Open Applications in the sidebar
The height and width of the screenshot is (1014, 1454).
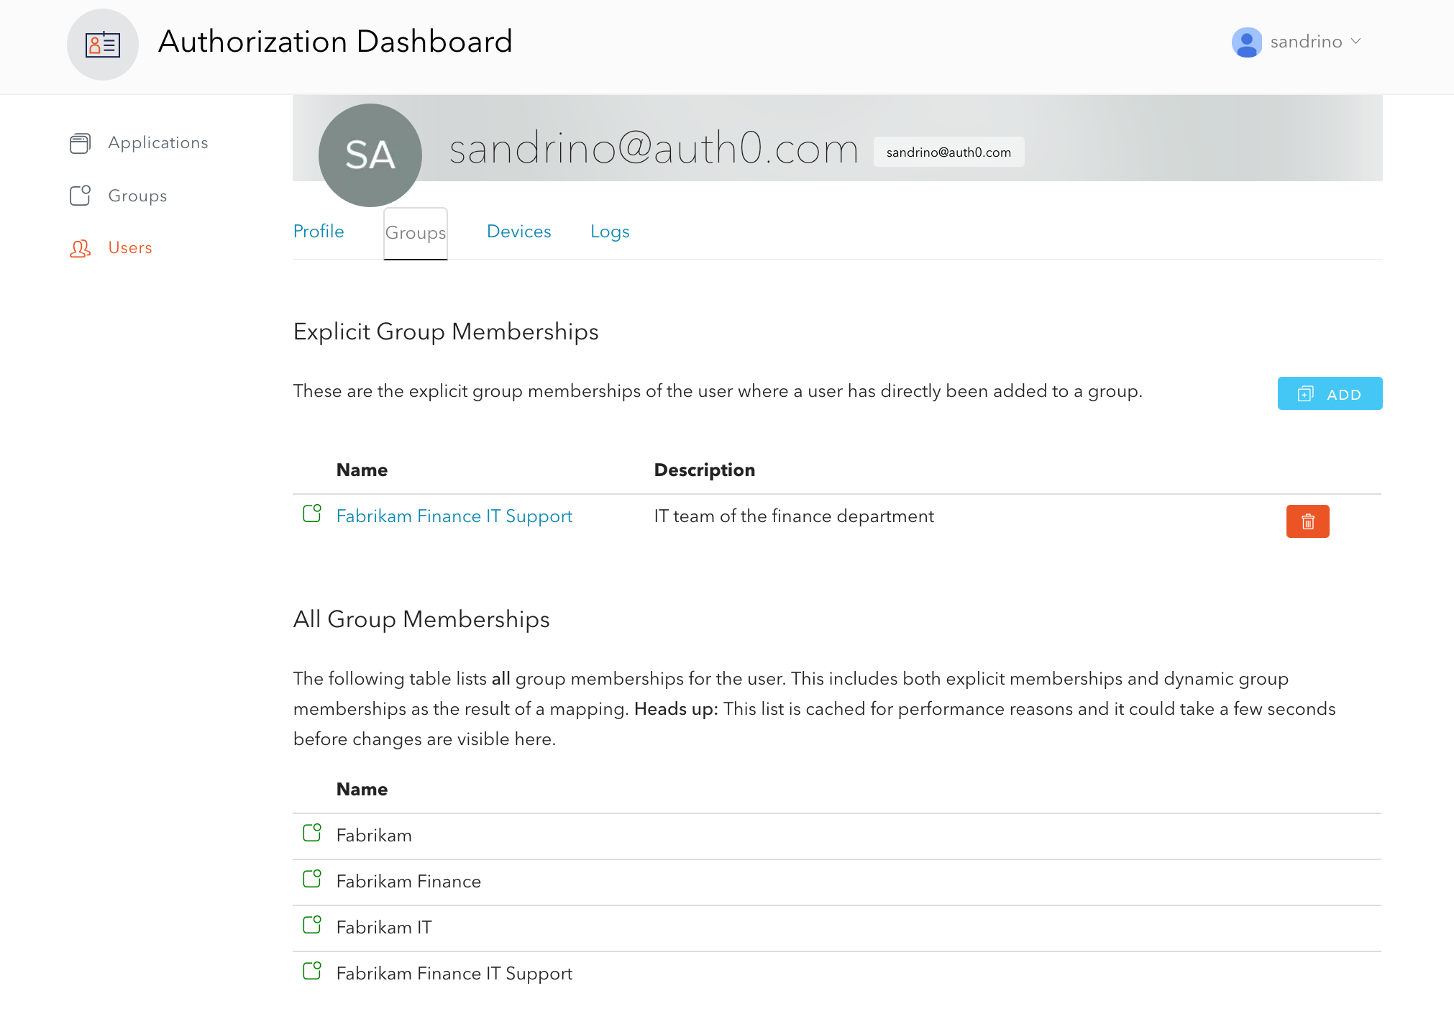(x=158, y=142)
